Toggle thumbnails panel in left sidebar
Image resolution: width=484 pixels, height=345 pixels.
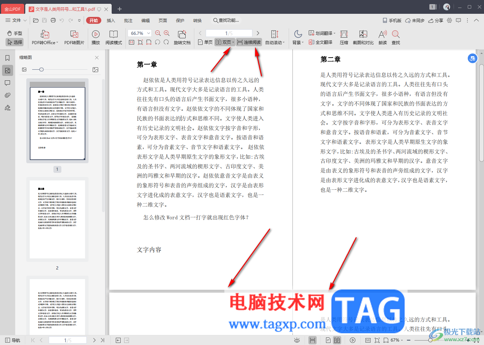pyautogui.click(x=8, y=70)
